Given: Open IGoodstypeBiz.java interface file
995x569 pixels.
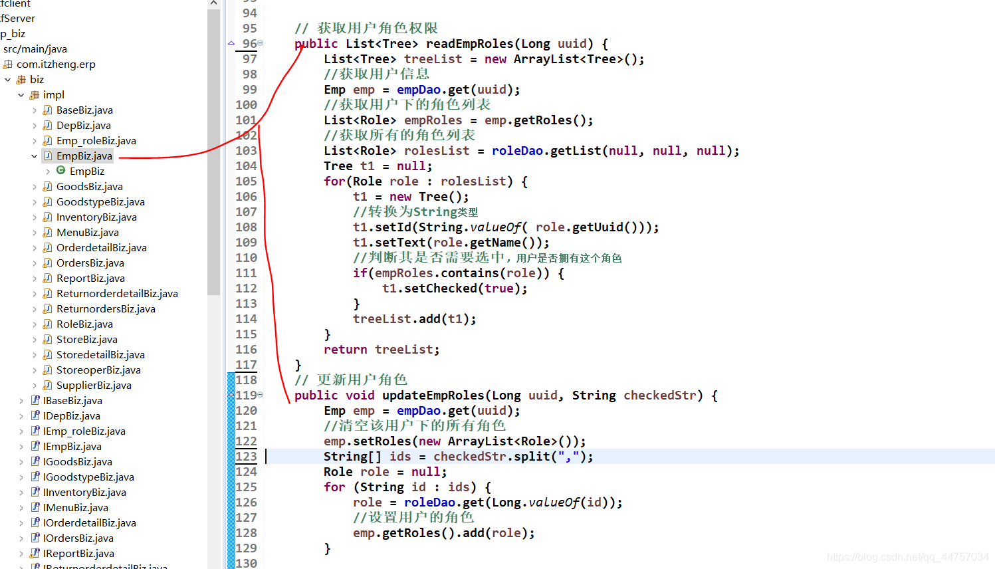Looking at the screenshot, I should pyautogui.click(x=88, y=477).
